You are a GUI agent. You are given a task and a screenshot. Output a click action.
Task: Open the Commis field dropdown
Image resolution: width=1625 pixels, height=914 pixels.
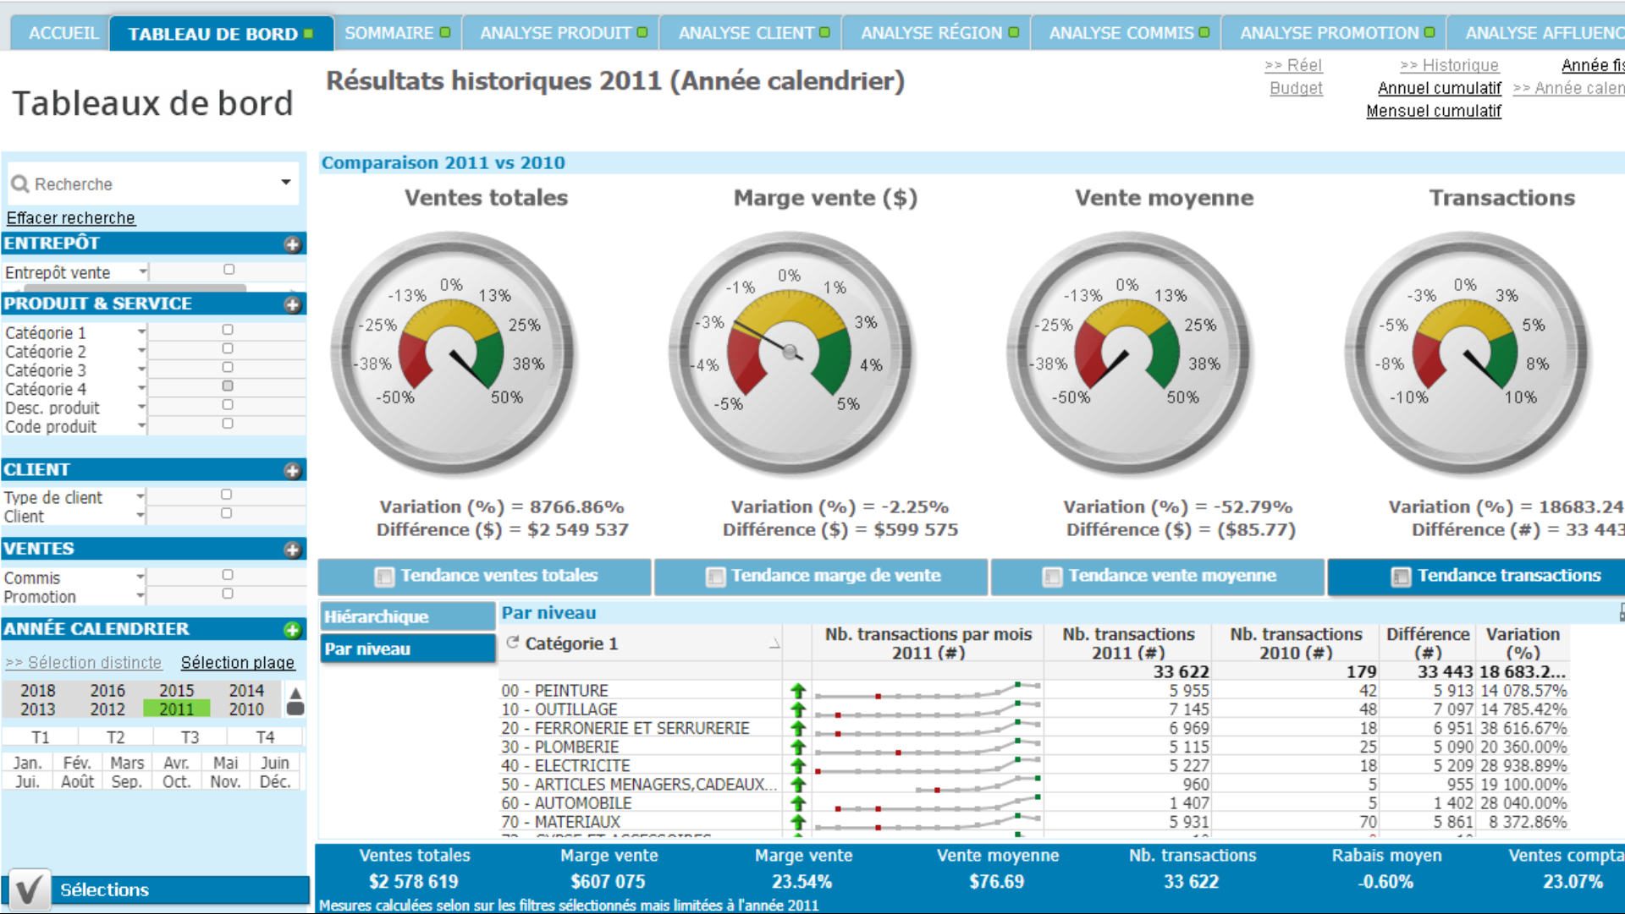point(140,577)
